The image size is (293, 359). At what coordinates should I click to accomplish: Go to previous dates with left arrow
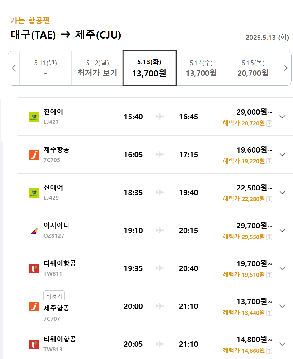pyautogui.click(x=14, y=68)
